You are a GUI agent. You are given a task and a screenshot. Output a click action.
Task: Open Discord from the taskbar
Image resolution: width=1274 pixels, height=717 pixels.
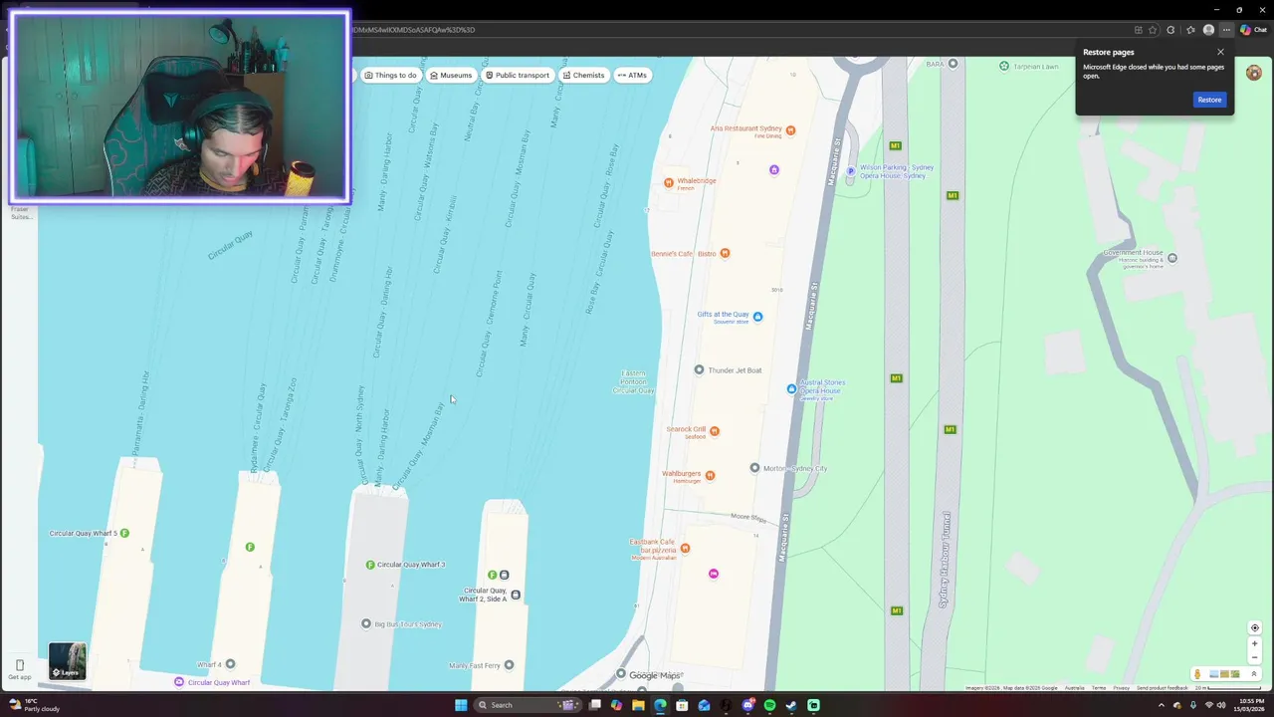tap(747, 705)
